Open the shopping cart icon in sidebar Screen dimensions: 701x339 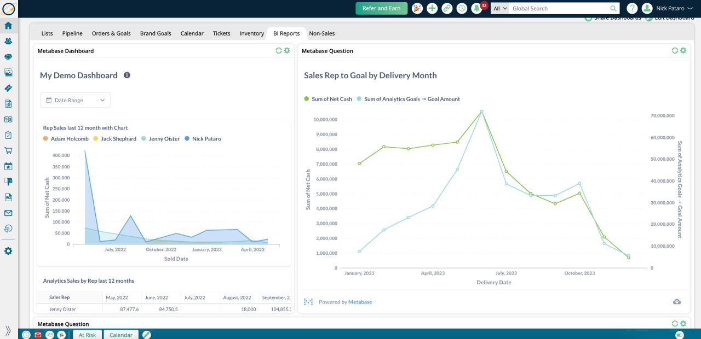pyautogui.click(x=8, y=150)
